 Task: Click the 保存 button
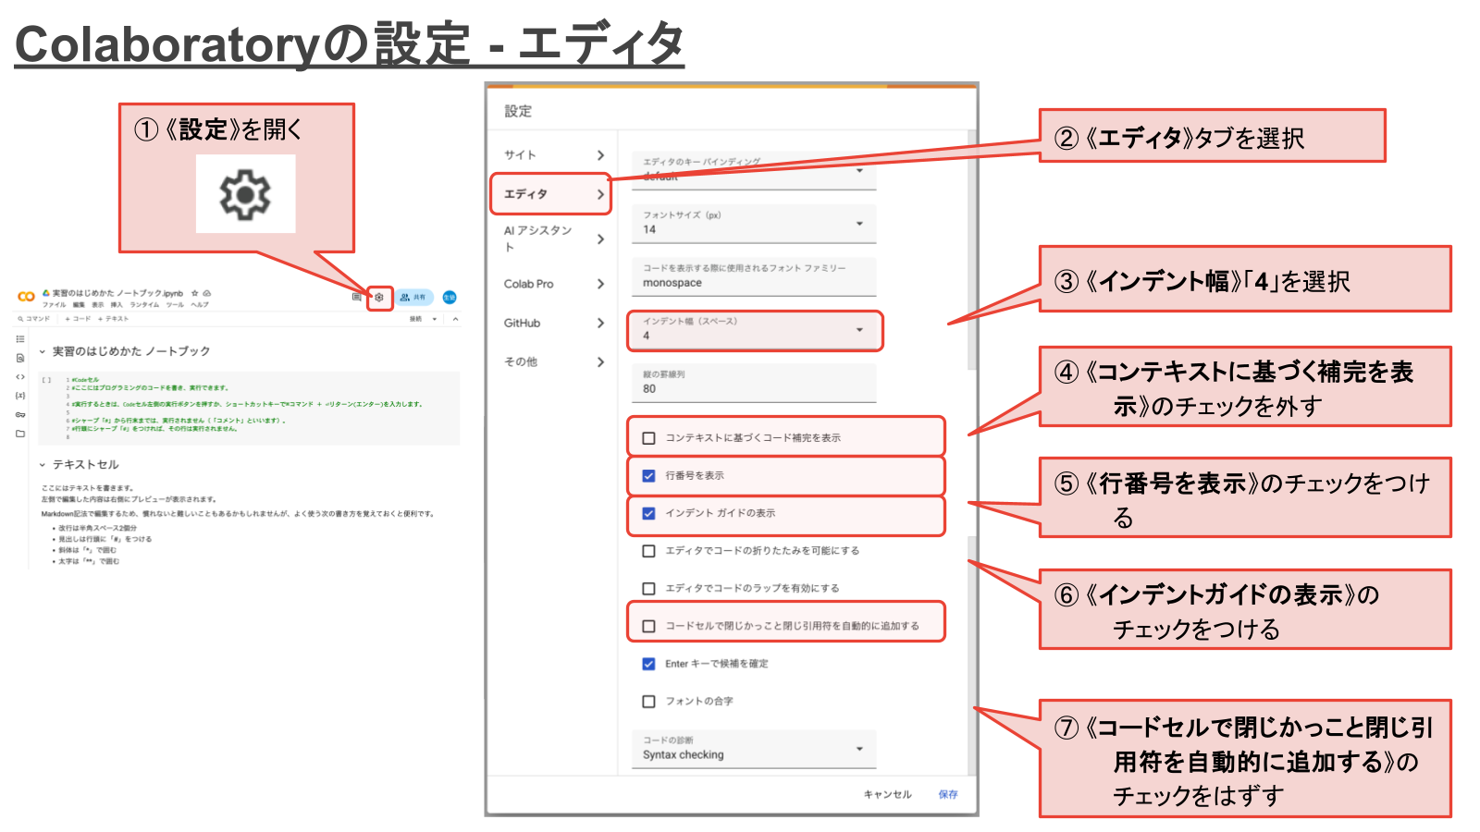948,794
